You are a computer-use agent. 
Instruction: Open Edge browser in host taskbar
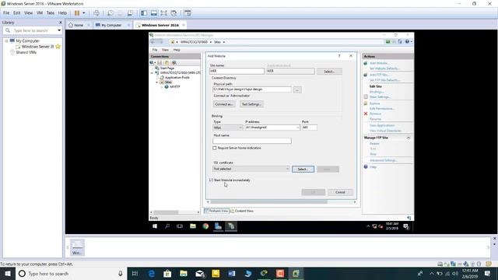(x=152, y=273)
